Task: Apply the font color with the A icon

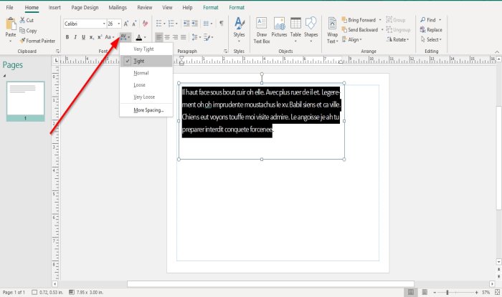Action: pos(139,37)
